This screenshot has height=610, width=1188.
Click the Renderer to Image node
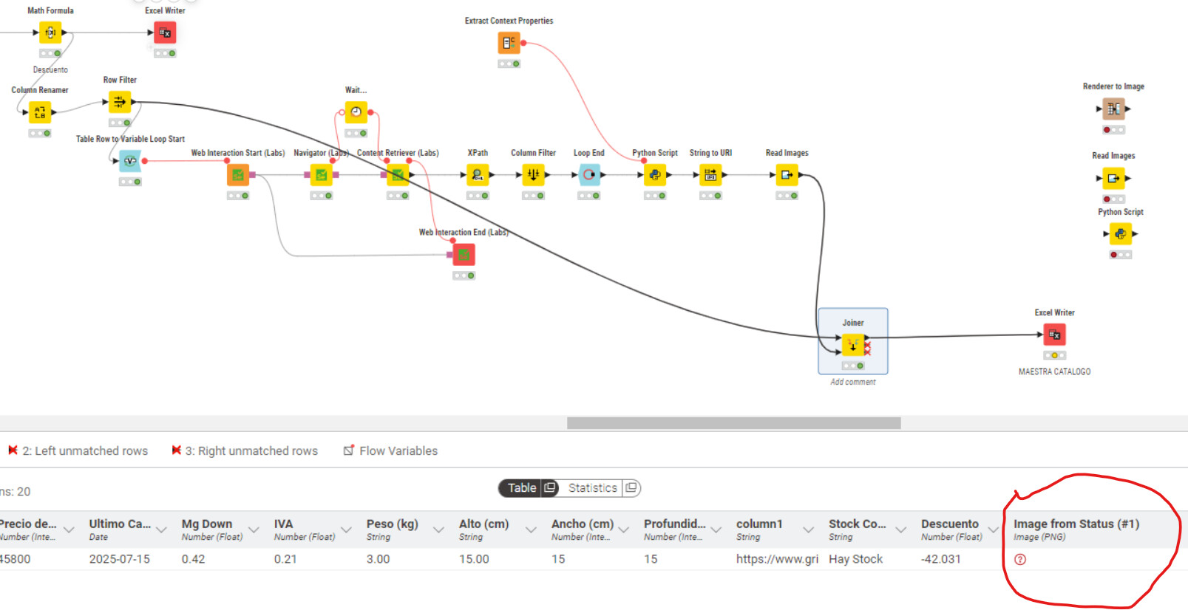point(1113,109)
